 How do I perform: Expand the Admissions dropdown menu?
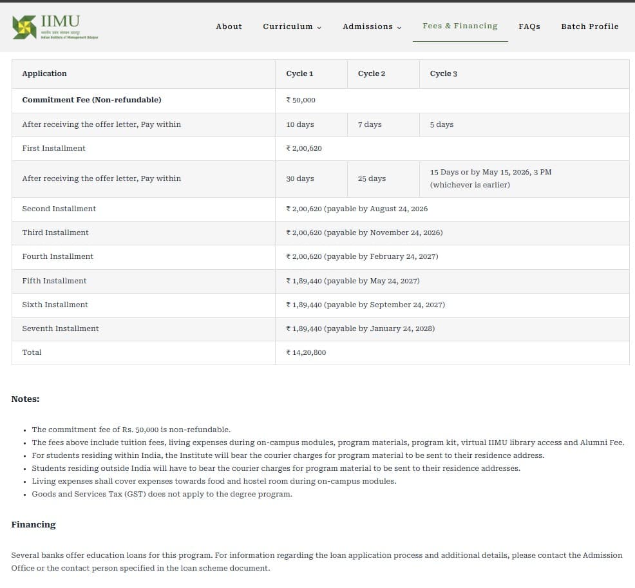(x=372, y=26)
